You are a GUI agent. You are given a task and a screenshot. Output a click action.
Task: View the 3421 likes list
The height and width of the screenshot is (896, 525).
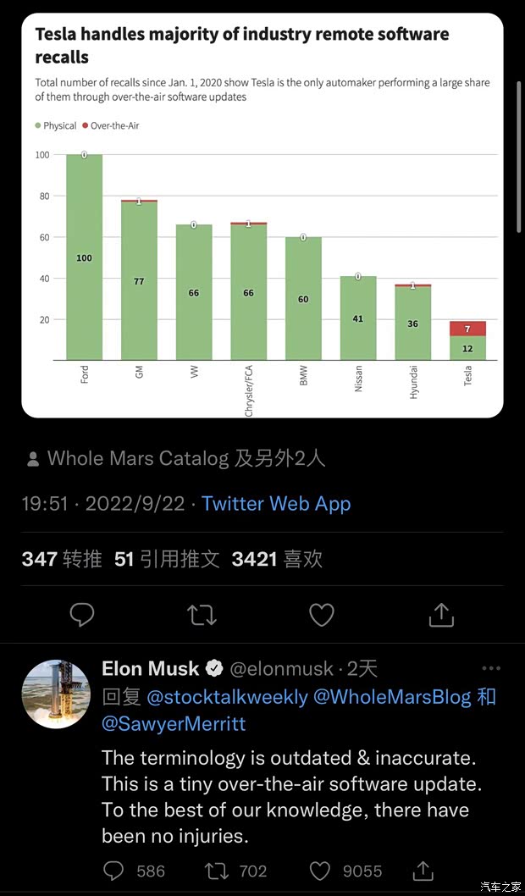coord(277,559)
